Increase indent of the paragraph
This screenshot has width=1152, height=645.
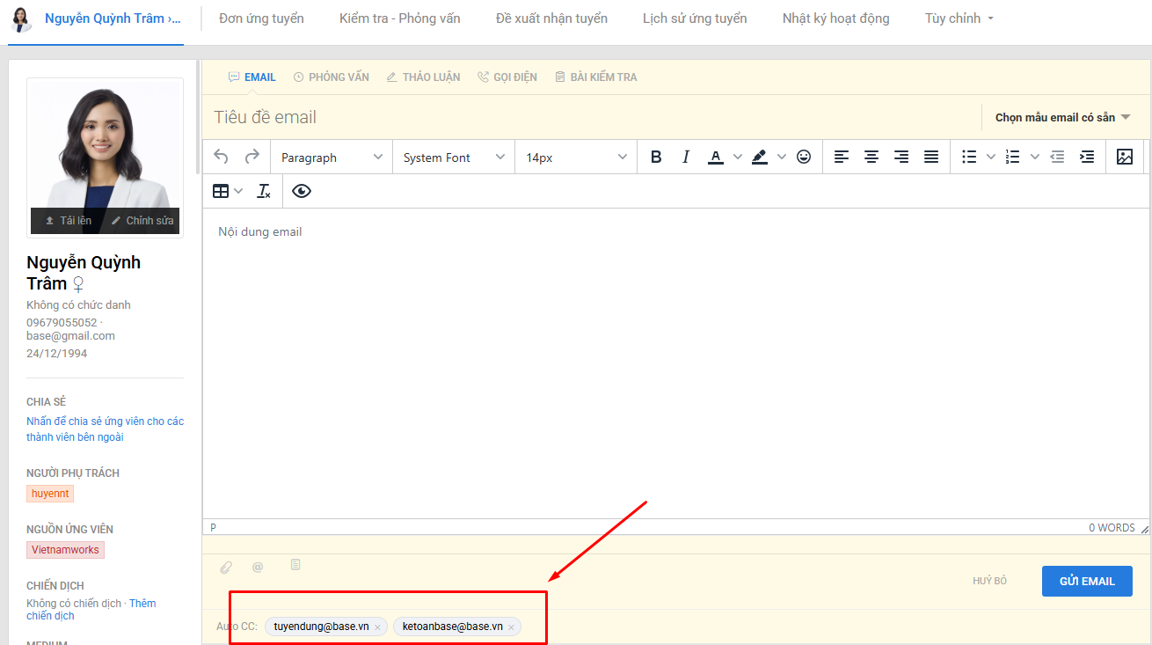coord(1087,157)
